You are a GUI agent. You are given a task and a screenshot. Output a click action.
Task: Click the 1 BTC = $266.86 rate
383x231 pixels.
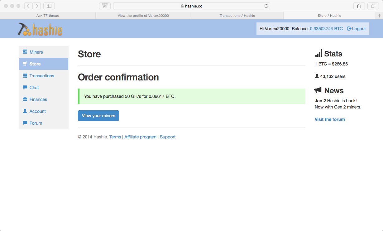coord(331,64)
